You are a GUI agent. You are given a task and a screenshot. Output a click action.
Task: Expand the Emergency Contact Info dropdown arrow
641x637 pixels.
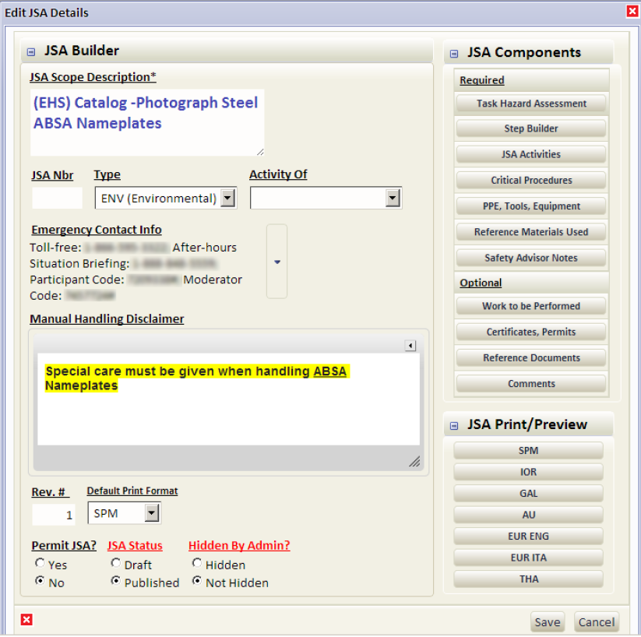[276, 262]
